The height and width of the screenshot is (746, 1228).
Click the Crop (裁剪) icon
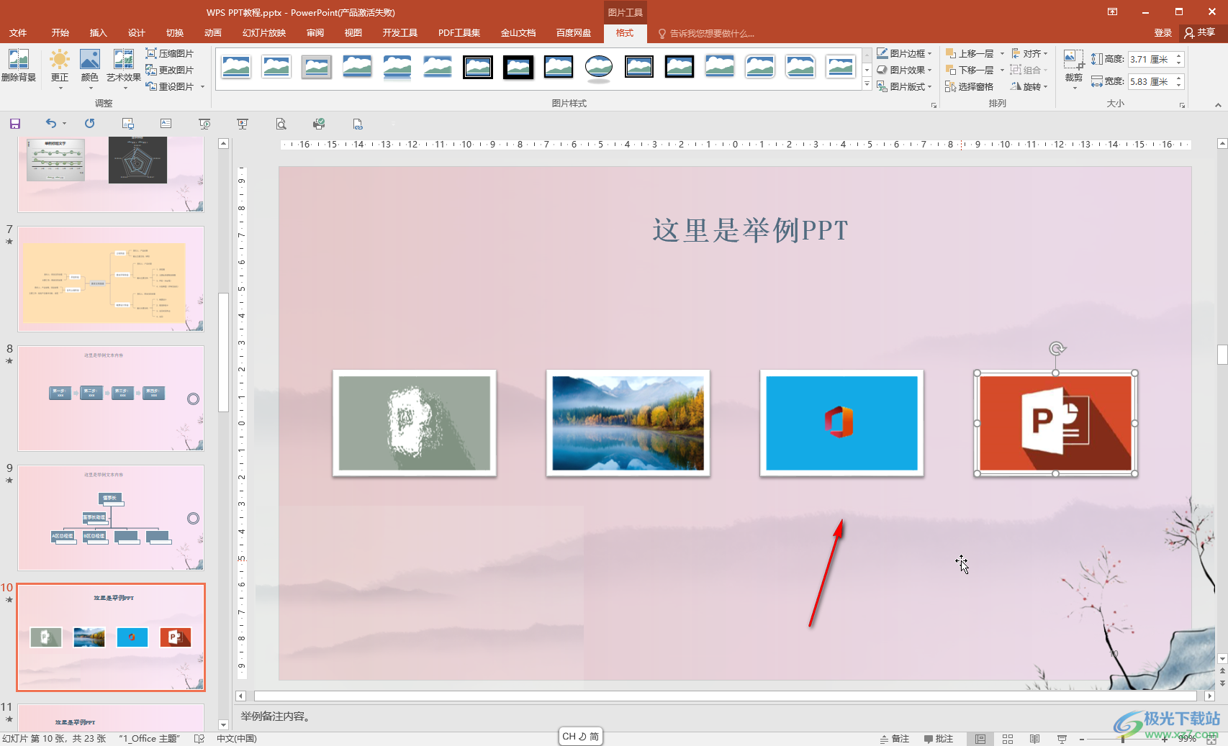tap(1073, 60)
